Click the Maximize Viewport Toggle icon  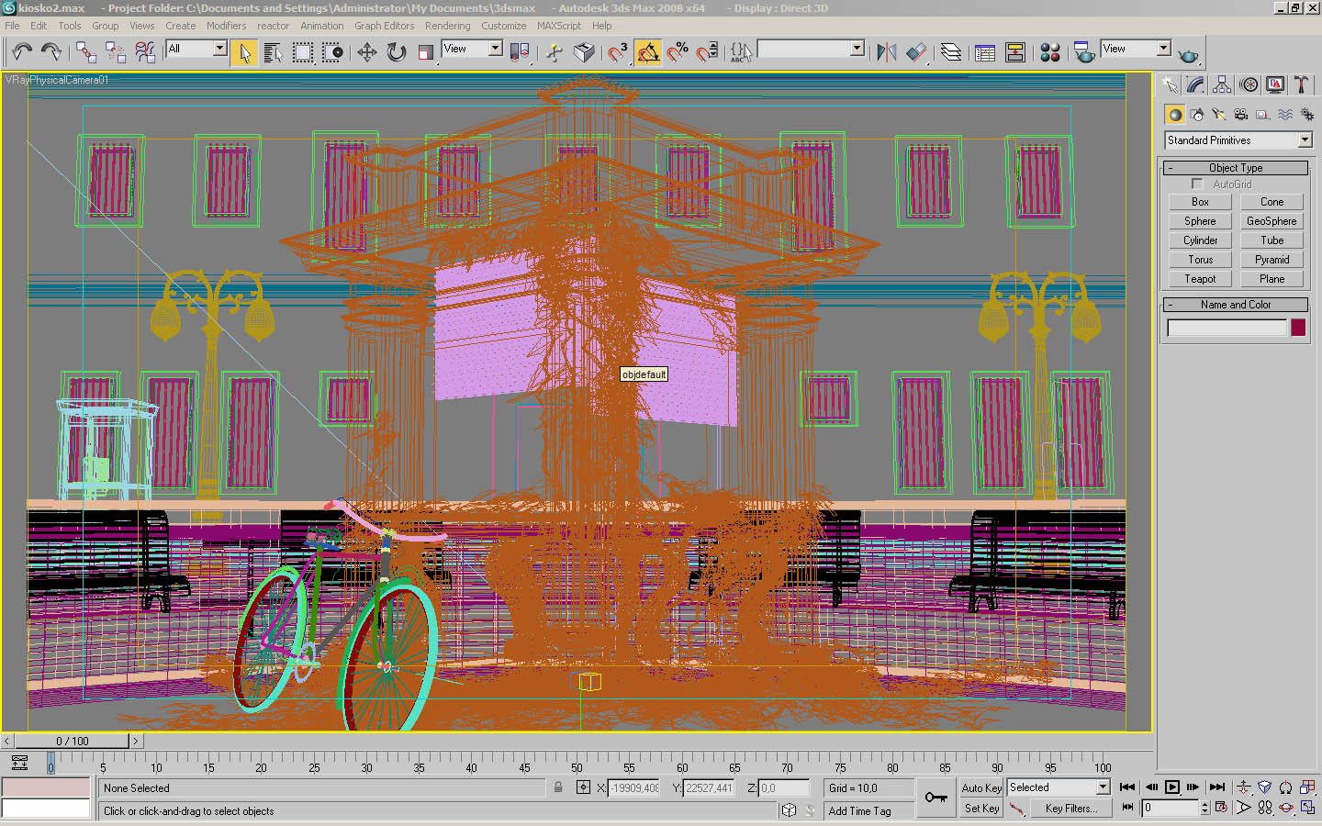tap(1307, 808)
